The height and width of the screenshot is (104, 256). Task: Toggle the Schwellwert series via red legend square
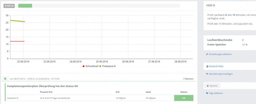[83, 66]
